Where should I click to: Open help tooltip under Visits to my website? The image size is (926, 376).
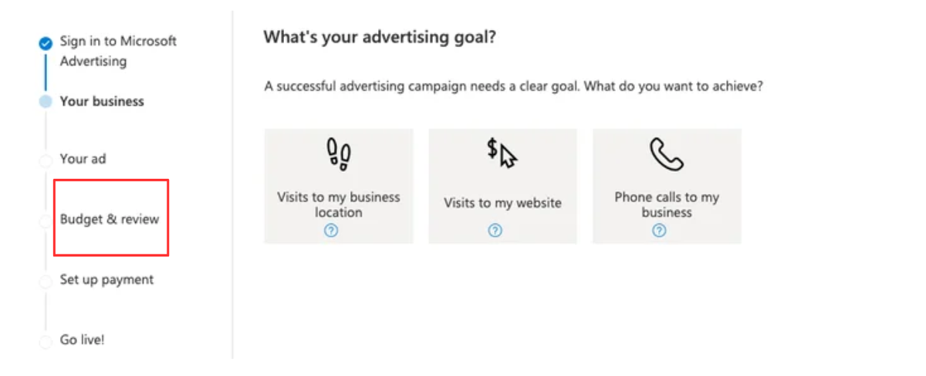point(495,230)
